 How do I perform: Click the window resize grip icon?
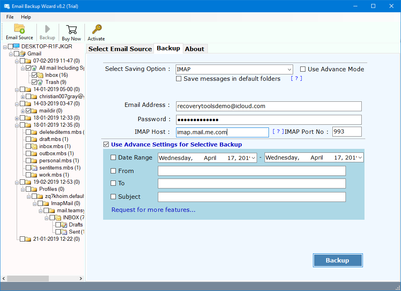tap(398, 288)
